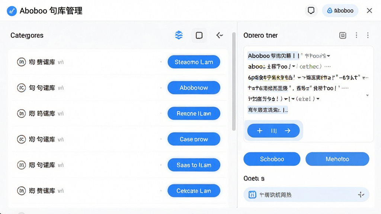Click the right arrow in the blue control bar
Image resolution: width=381 pixels, height=214 pixels.
(x=288, y=131)
